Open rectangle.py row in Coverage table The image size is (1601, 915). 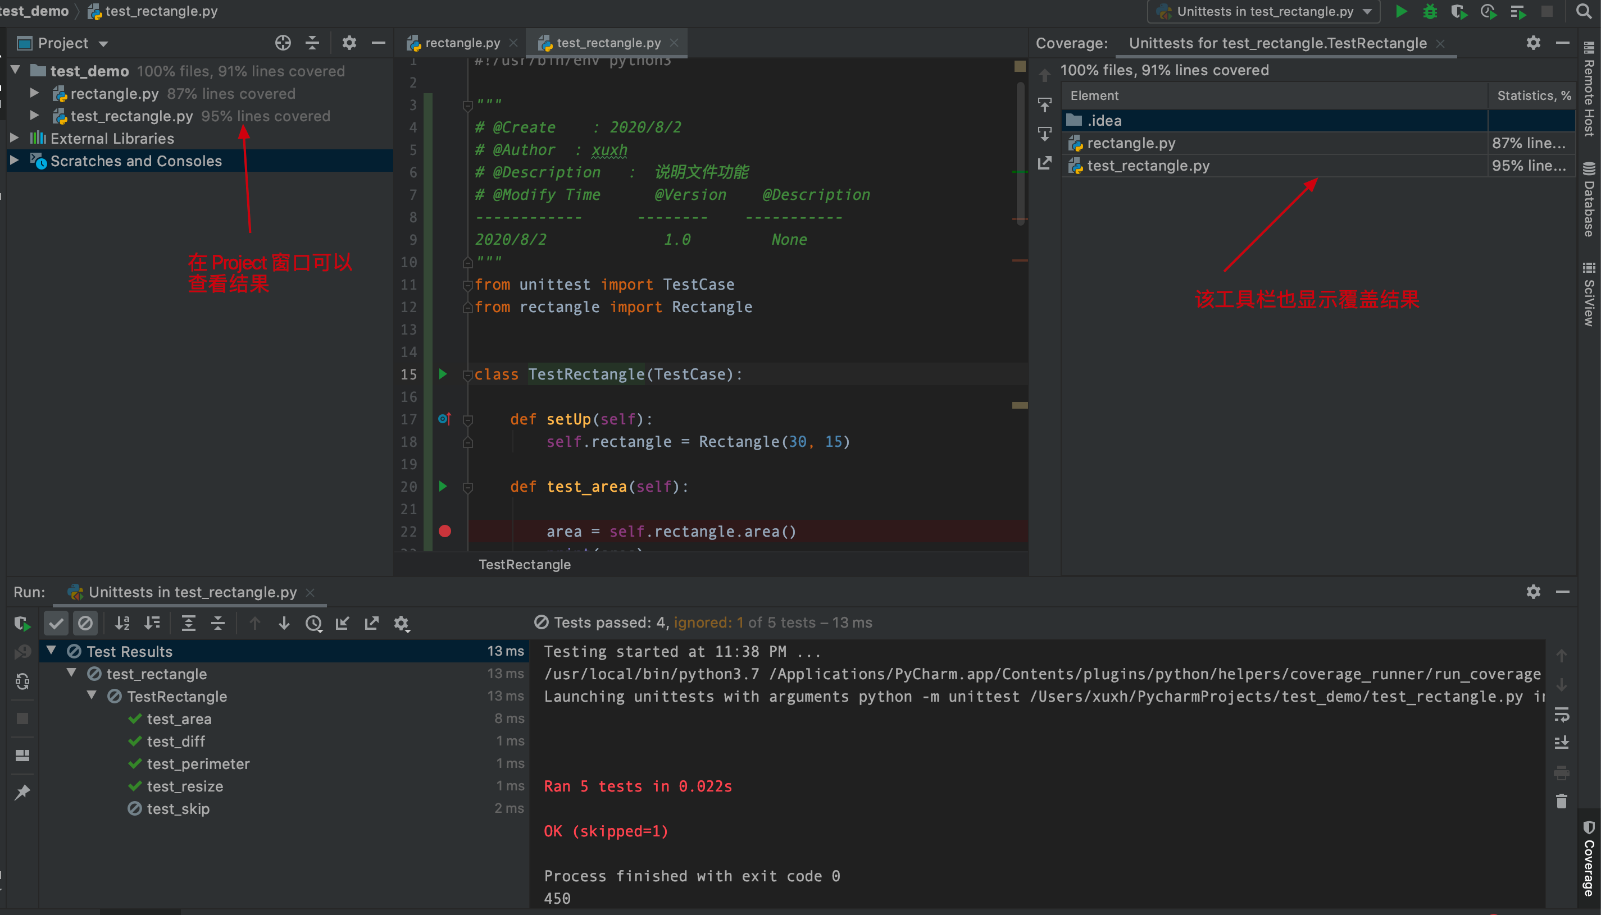click(x=1318, y=143)
